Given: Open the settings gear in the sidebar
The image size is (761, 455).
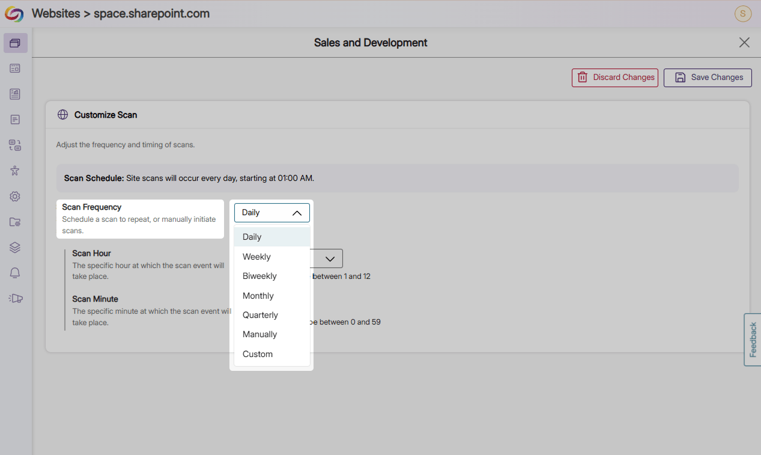Looking at the screenshot, I should 15,196.
